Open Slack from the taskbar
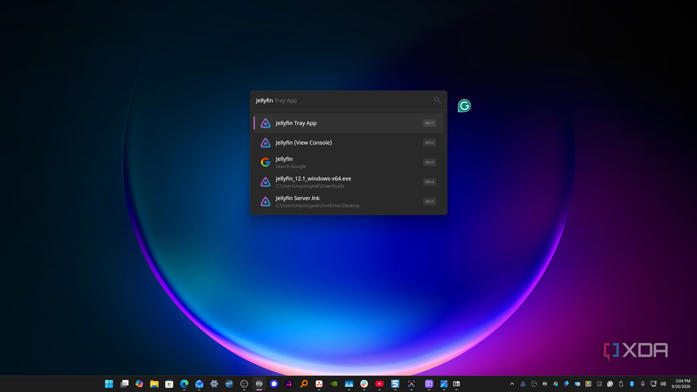The height and width of the screenshot is (392, 697). pos(364,384)
